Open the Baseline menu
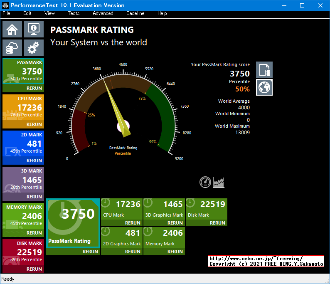The image size is (330, 284). pyautogui.click(x=135, y=13)
